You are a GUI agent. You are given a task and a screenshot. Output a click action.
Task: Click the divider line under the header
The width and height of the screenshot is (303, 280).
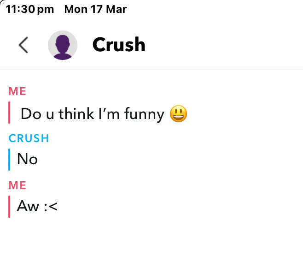pyautogui.click(x=151, y=70)
